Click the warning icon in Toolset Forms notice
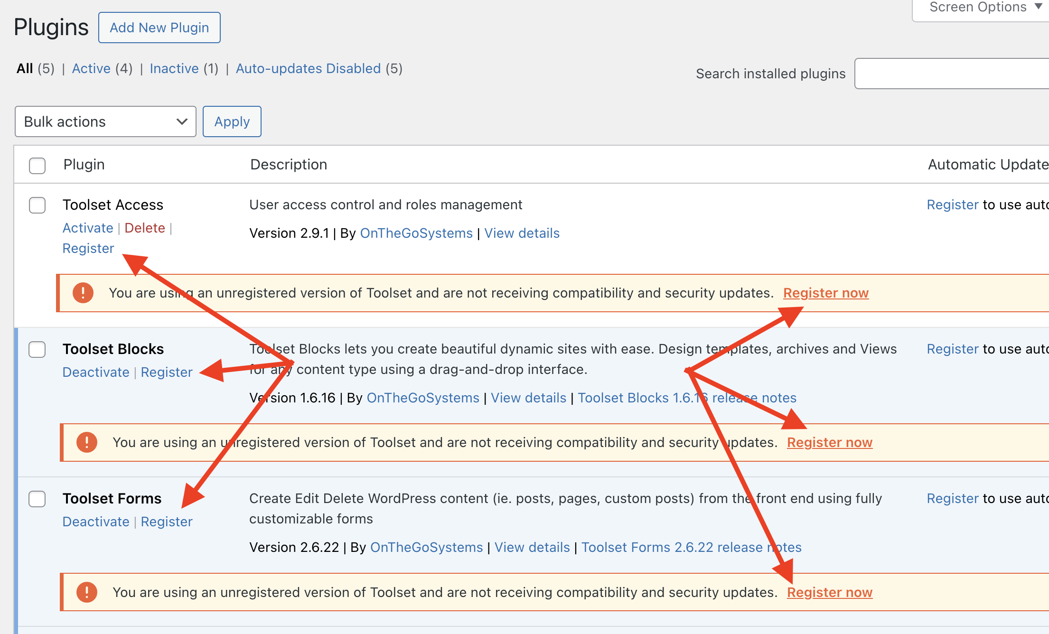 pyautogui.click(x=87, y=592)
